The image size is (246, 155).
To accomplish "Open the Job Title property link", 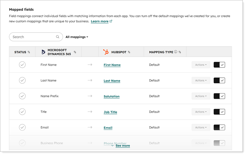I will (x=110, y=112).
